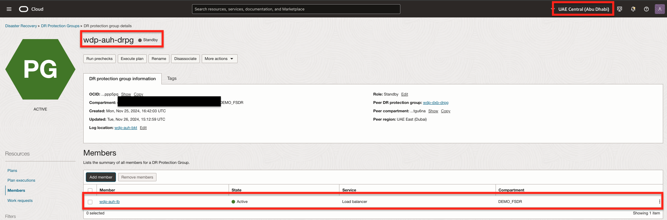This screenshot has height=220, width=667.
Task: Open actions menu for wdp-auh-lb row
Action: click(659, 202)
